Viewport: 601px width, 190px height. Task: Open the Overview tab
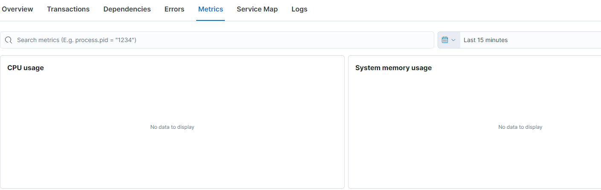[x=17, y=9]
